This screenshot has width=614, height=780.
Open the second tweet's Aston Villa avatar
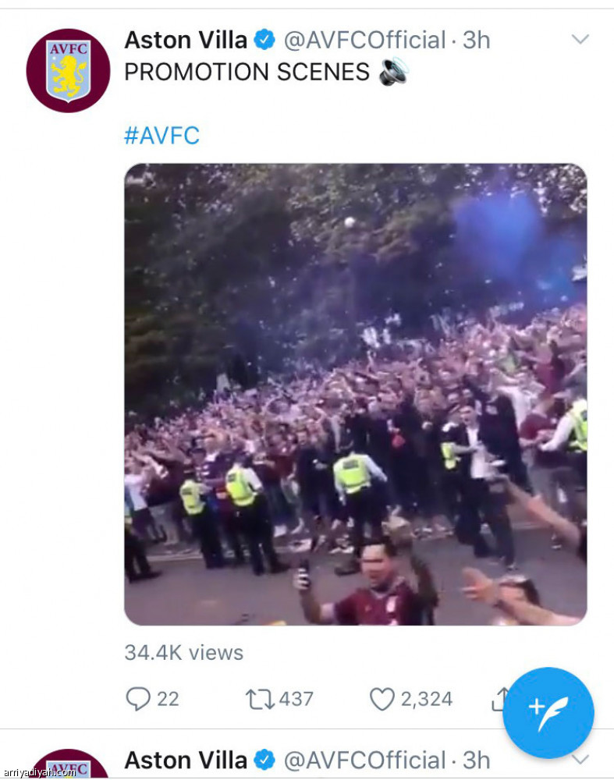pos(69,766)
